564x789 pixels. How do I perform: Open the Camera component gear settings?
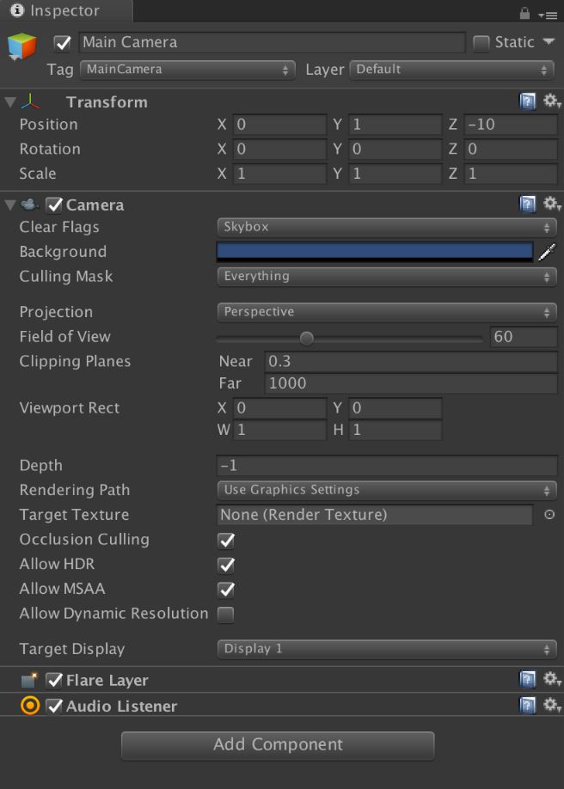click(552, 205)
